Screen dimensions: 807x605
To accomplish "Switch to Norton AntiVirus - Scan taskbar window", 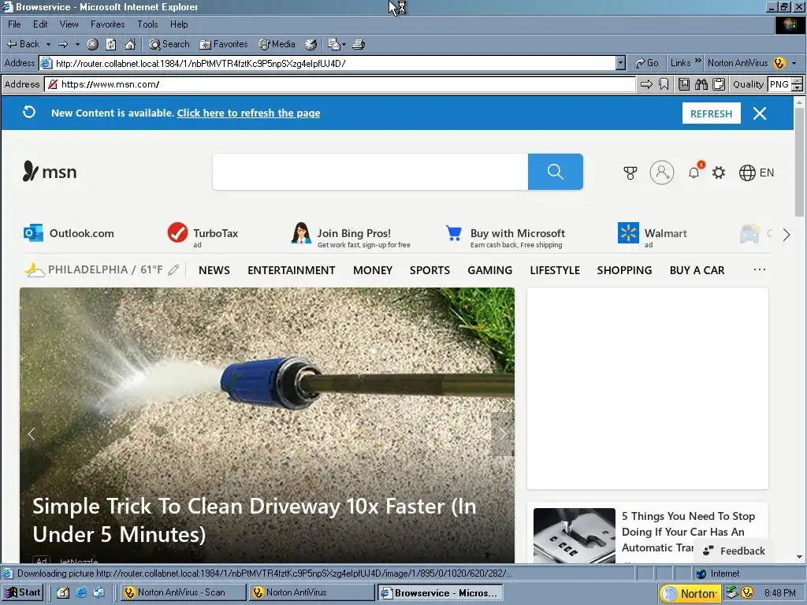I will 182,592.
